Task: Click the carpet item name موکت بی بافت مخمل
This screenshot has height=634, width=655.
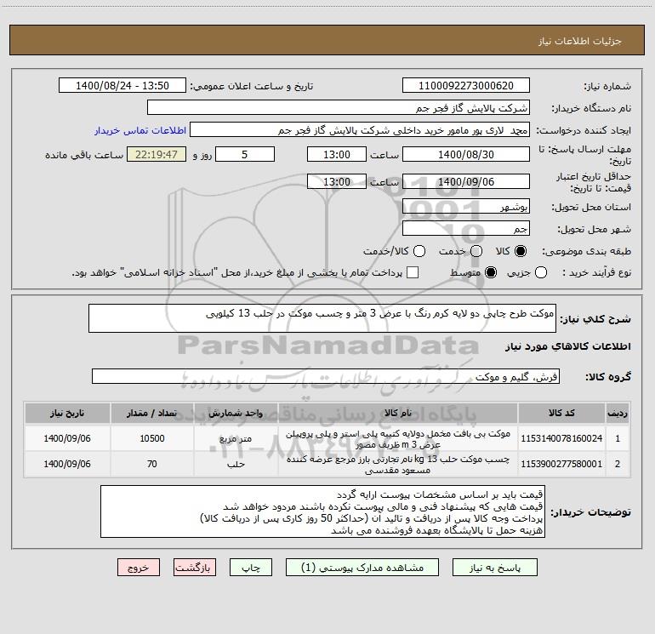Action: pos(398,438)
